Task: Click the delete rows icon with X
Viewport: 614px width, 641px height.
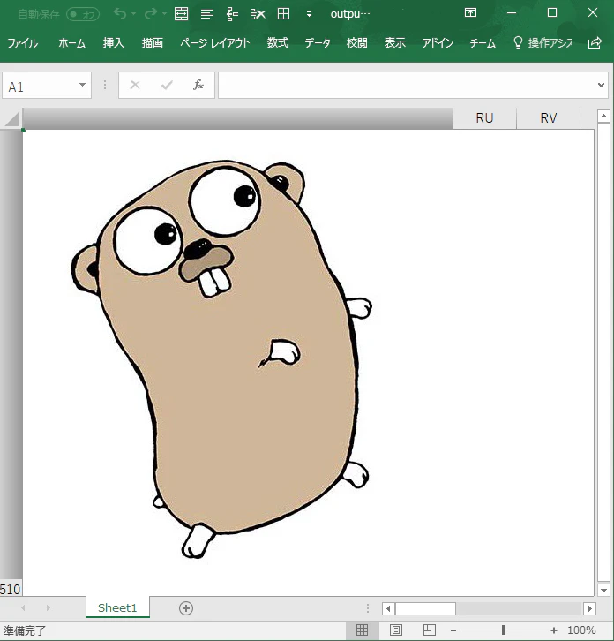Action: (258, 14)
